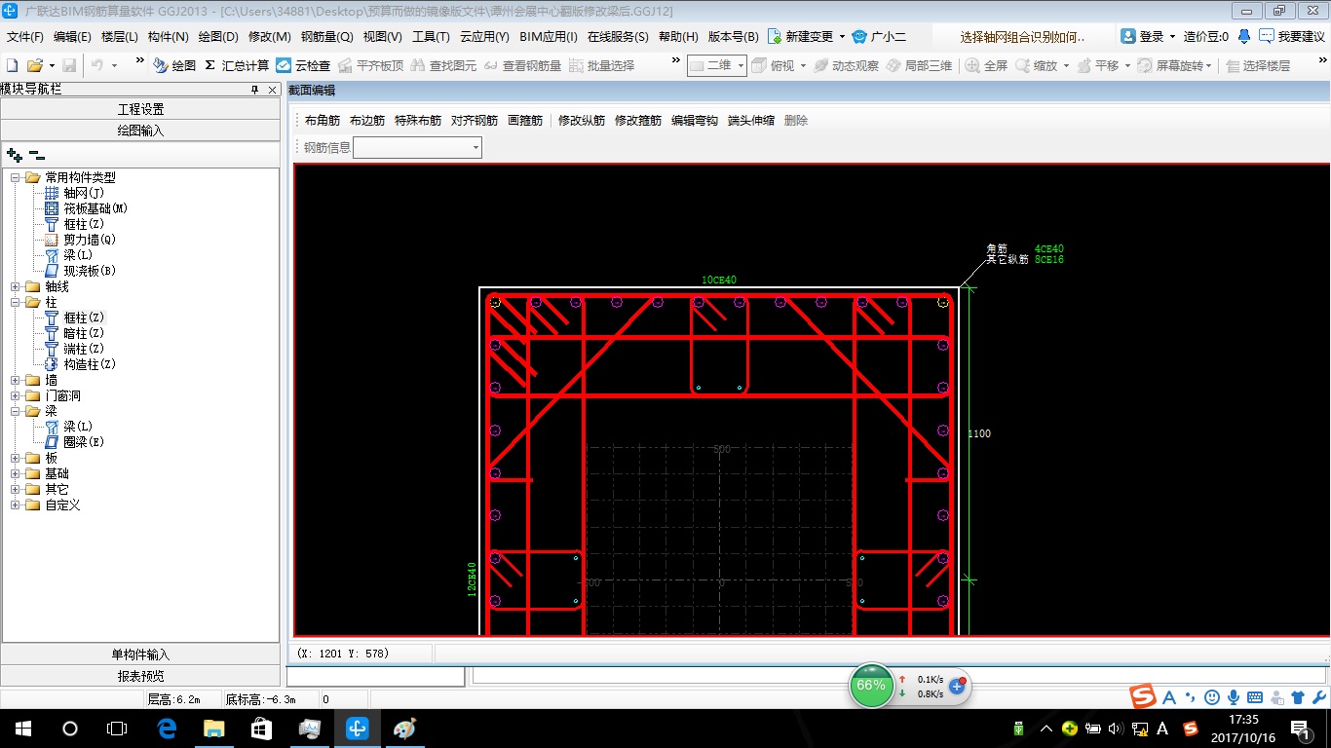Start 云检查 cloud check
The height and width of the screenshot is (748, 1331).
[x=303, y=65]
